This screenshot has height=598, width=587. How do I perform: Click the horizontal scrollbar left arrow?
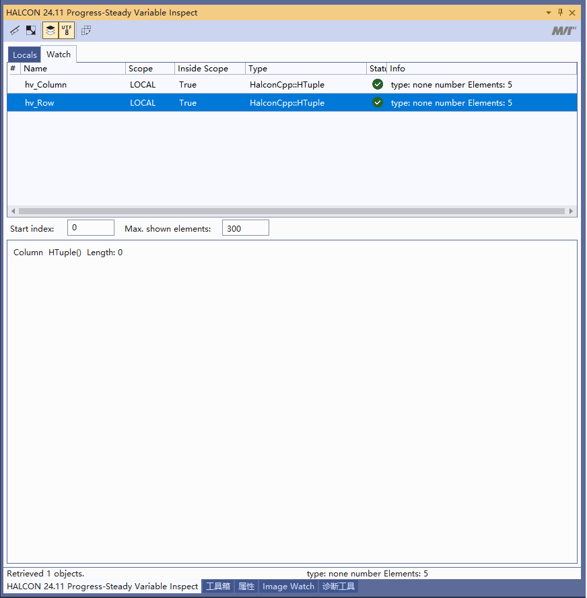(13, 211)
